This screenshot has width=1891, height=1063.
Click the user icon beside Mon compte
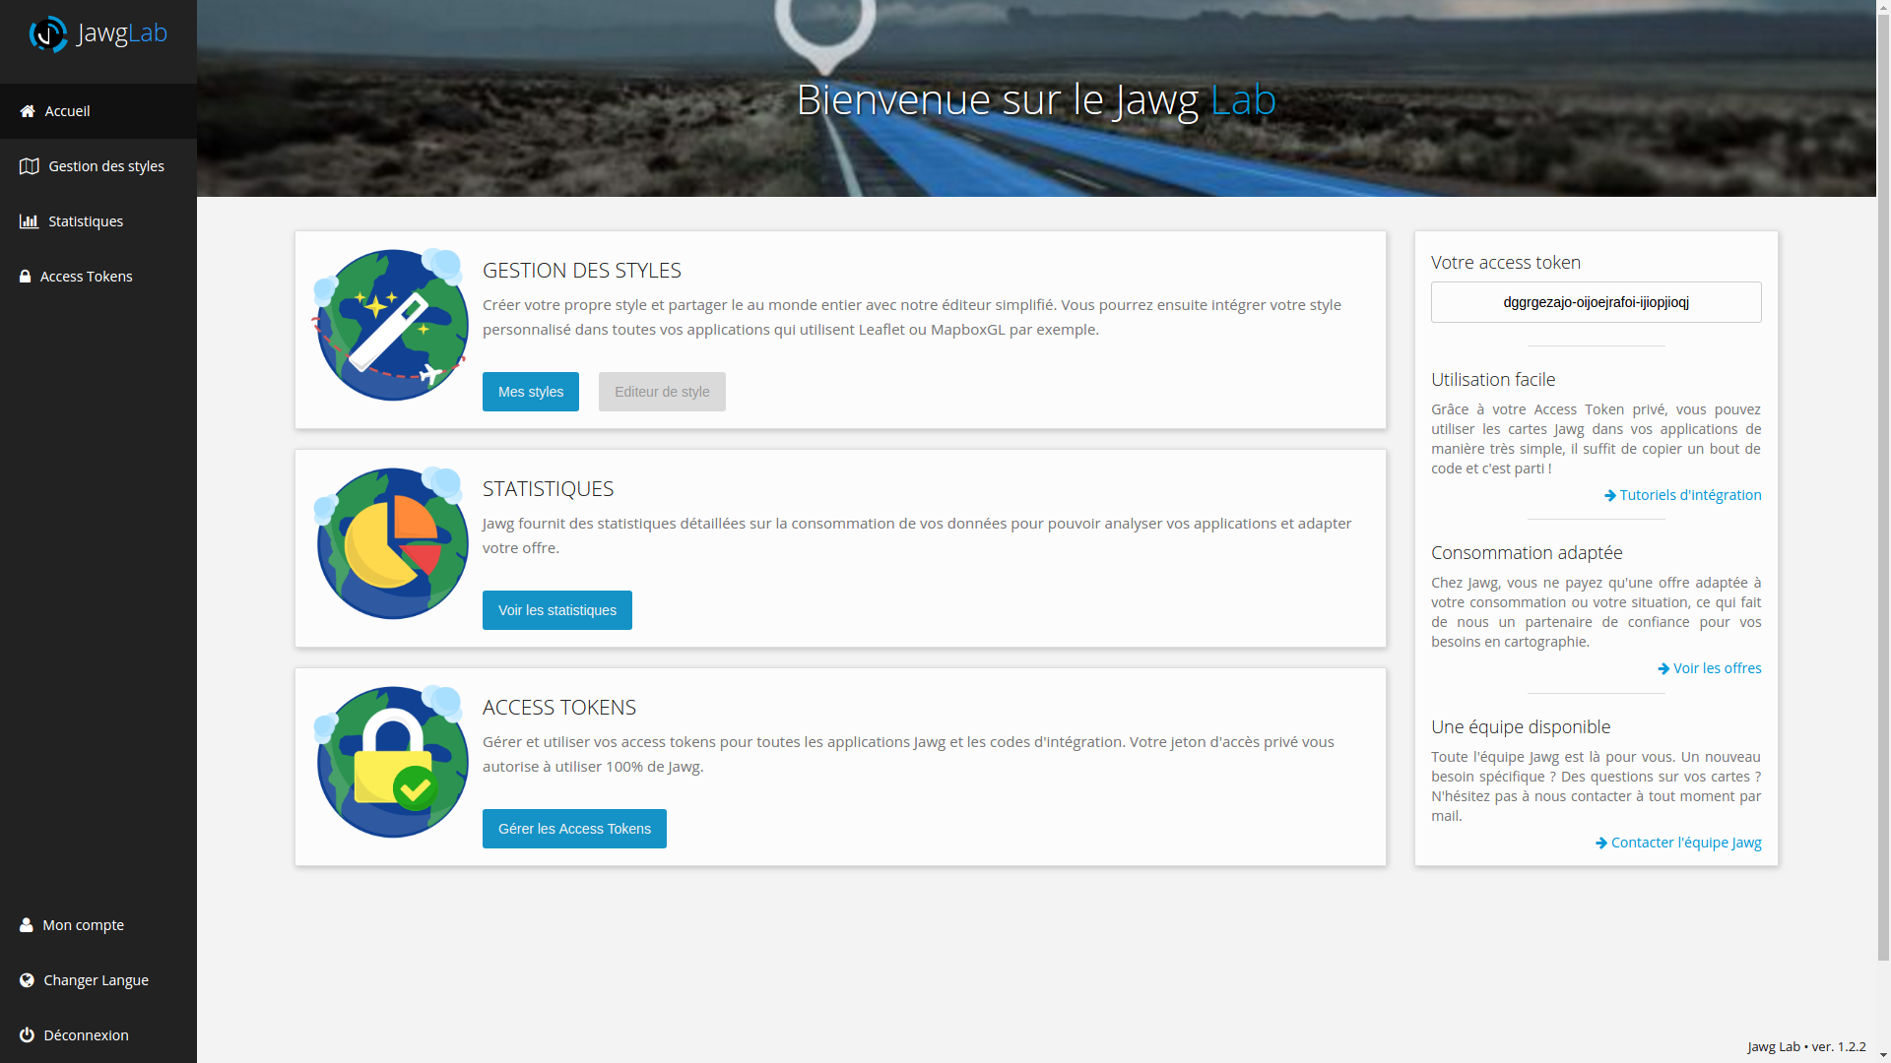click(27, 925)
